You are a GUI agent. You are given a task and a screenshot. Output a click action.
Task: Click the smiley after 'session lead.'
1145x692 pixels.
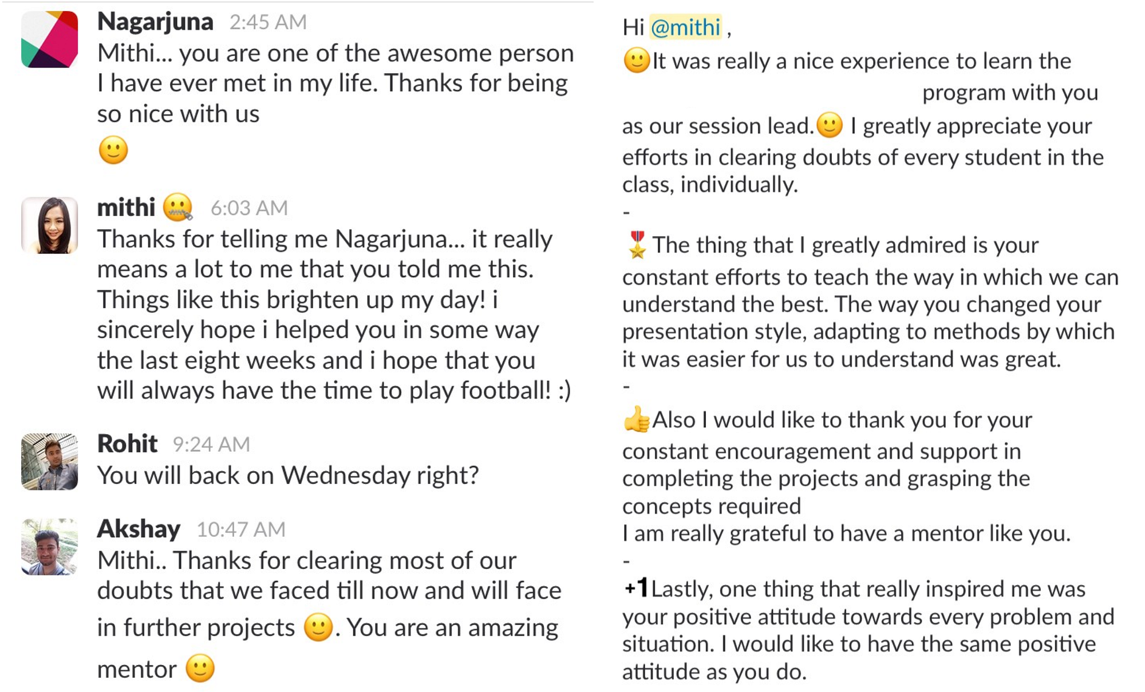click(x=830, y=125)
